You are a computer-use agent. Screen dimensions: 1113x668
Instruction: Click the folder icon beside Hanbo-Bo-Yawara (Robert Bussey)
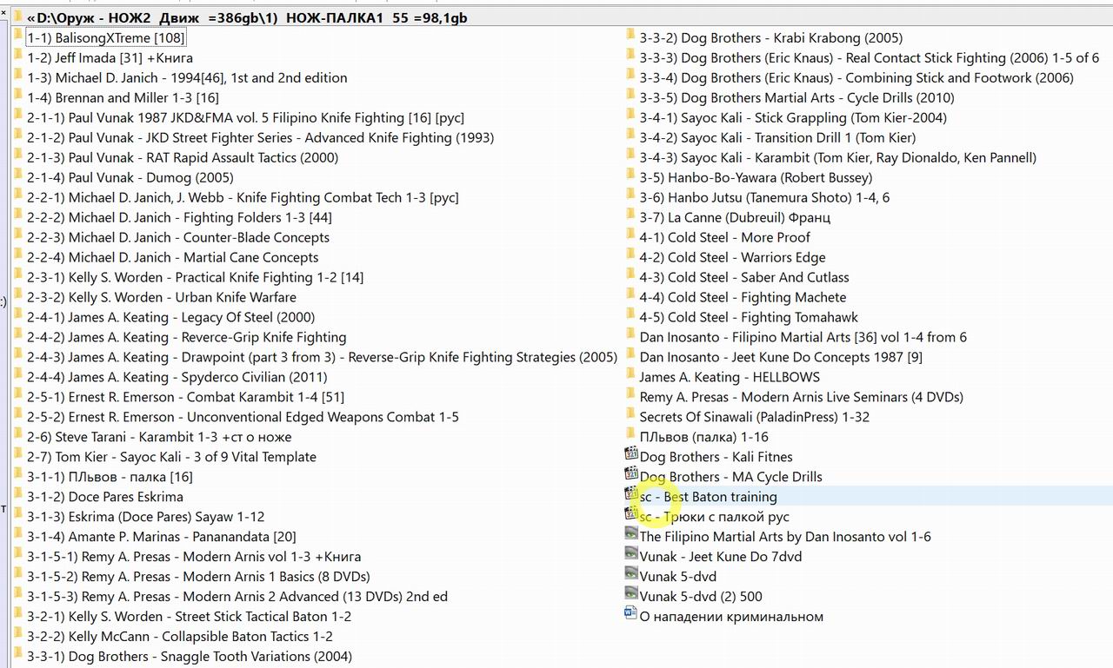630,177
